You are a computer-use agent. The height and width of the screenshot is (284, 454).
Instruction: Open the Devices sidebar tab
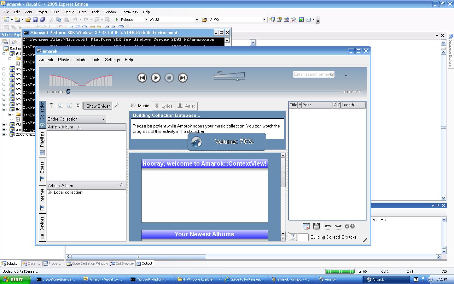click(x=42, y=228)
